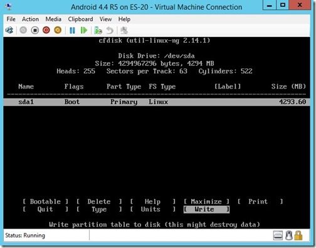This screenshot has height=248, width=316.
Task: Open the Media menu
Action: [53, 19]
